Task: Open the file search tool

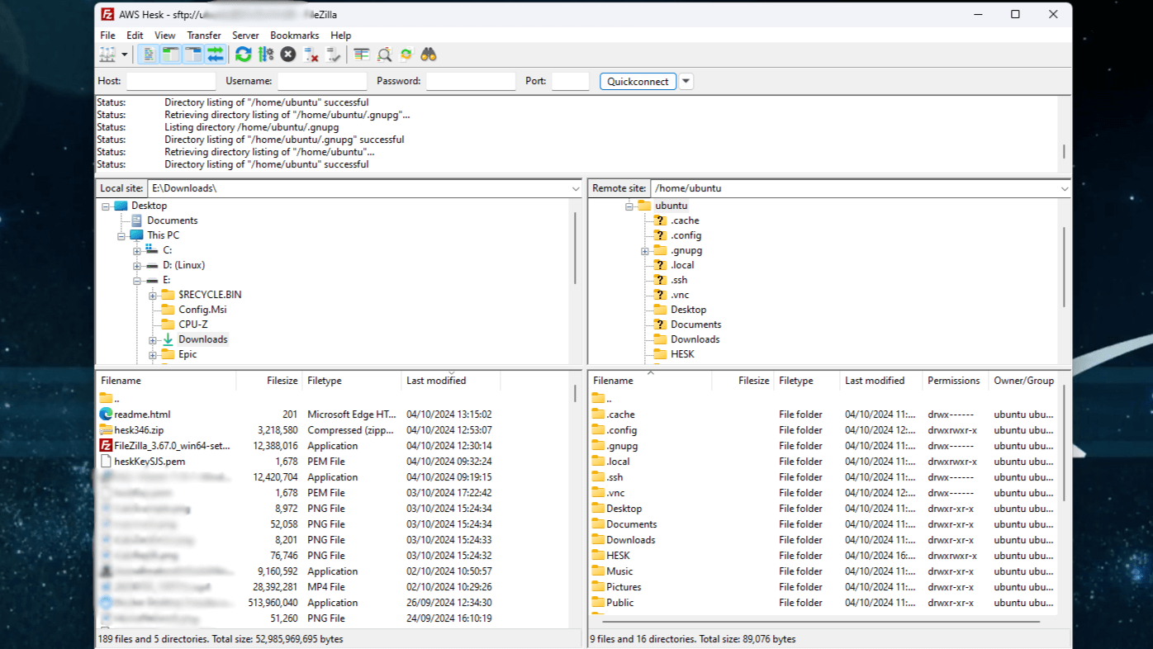Action: pos(429,54)
